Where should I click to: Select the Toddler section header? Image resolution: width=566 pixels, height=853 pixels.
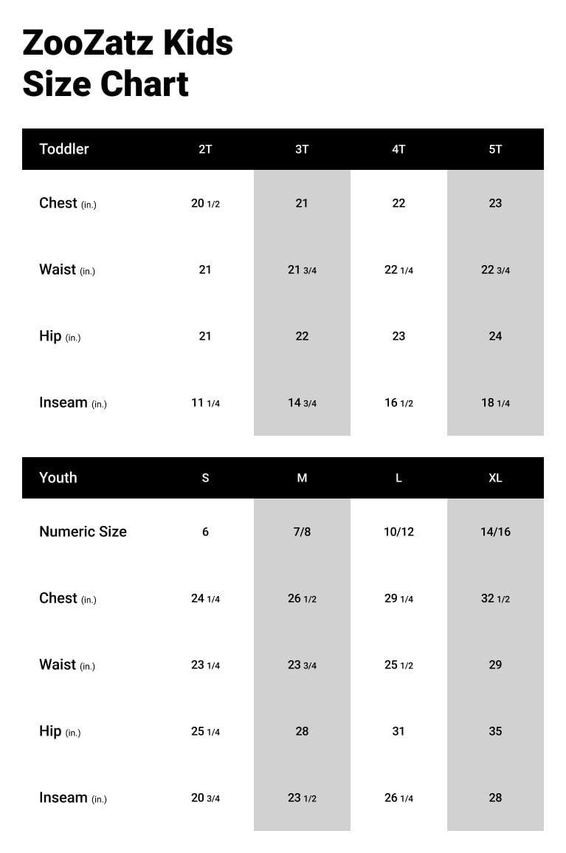click(64, 149)
